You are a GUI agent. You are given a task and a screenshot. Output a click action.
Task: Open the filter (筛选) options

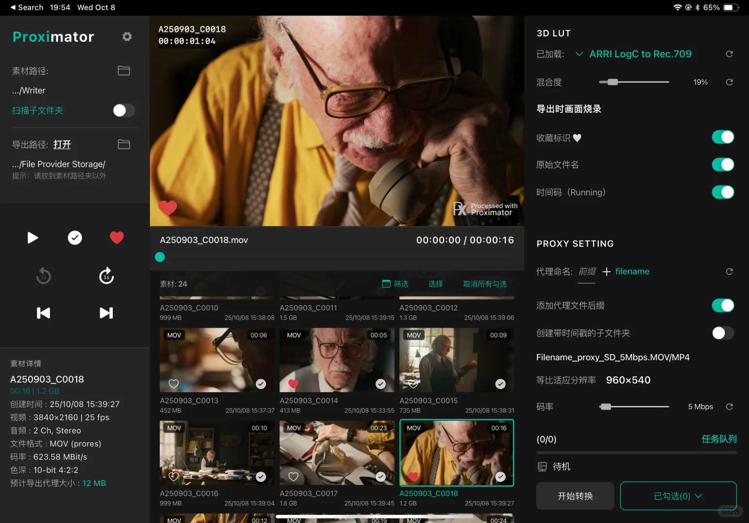395,284
